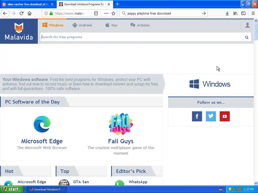The height and width of the screenshot is (193, 258).
Task: Open the Microsoft Edge software of the day link
Action: coord(42,141)
